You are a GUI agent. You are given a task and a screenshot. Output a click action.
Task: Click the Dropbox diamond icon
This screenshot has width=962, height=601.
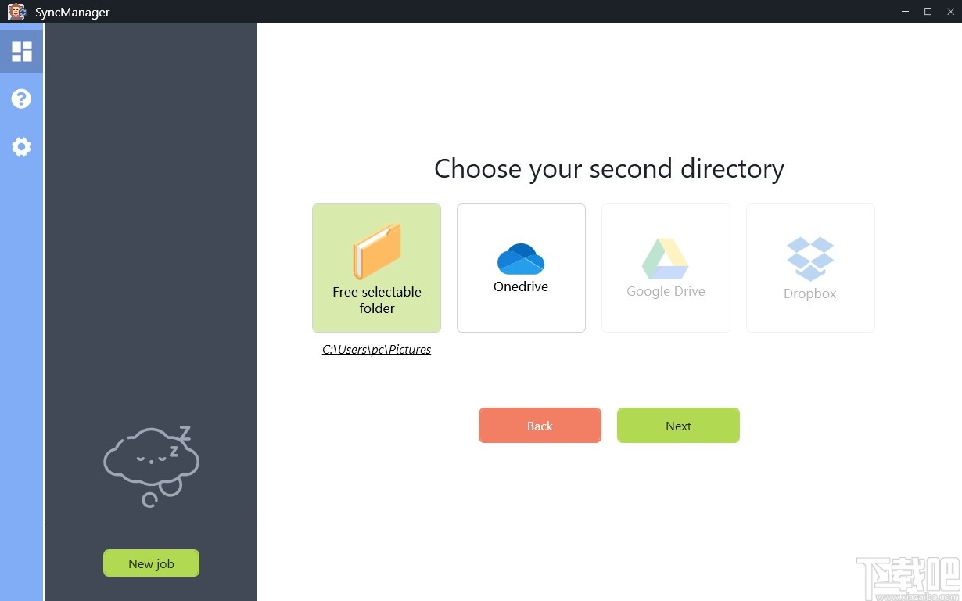(x=809, y=257)
